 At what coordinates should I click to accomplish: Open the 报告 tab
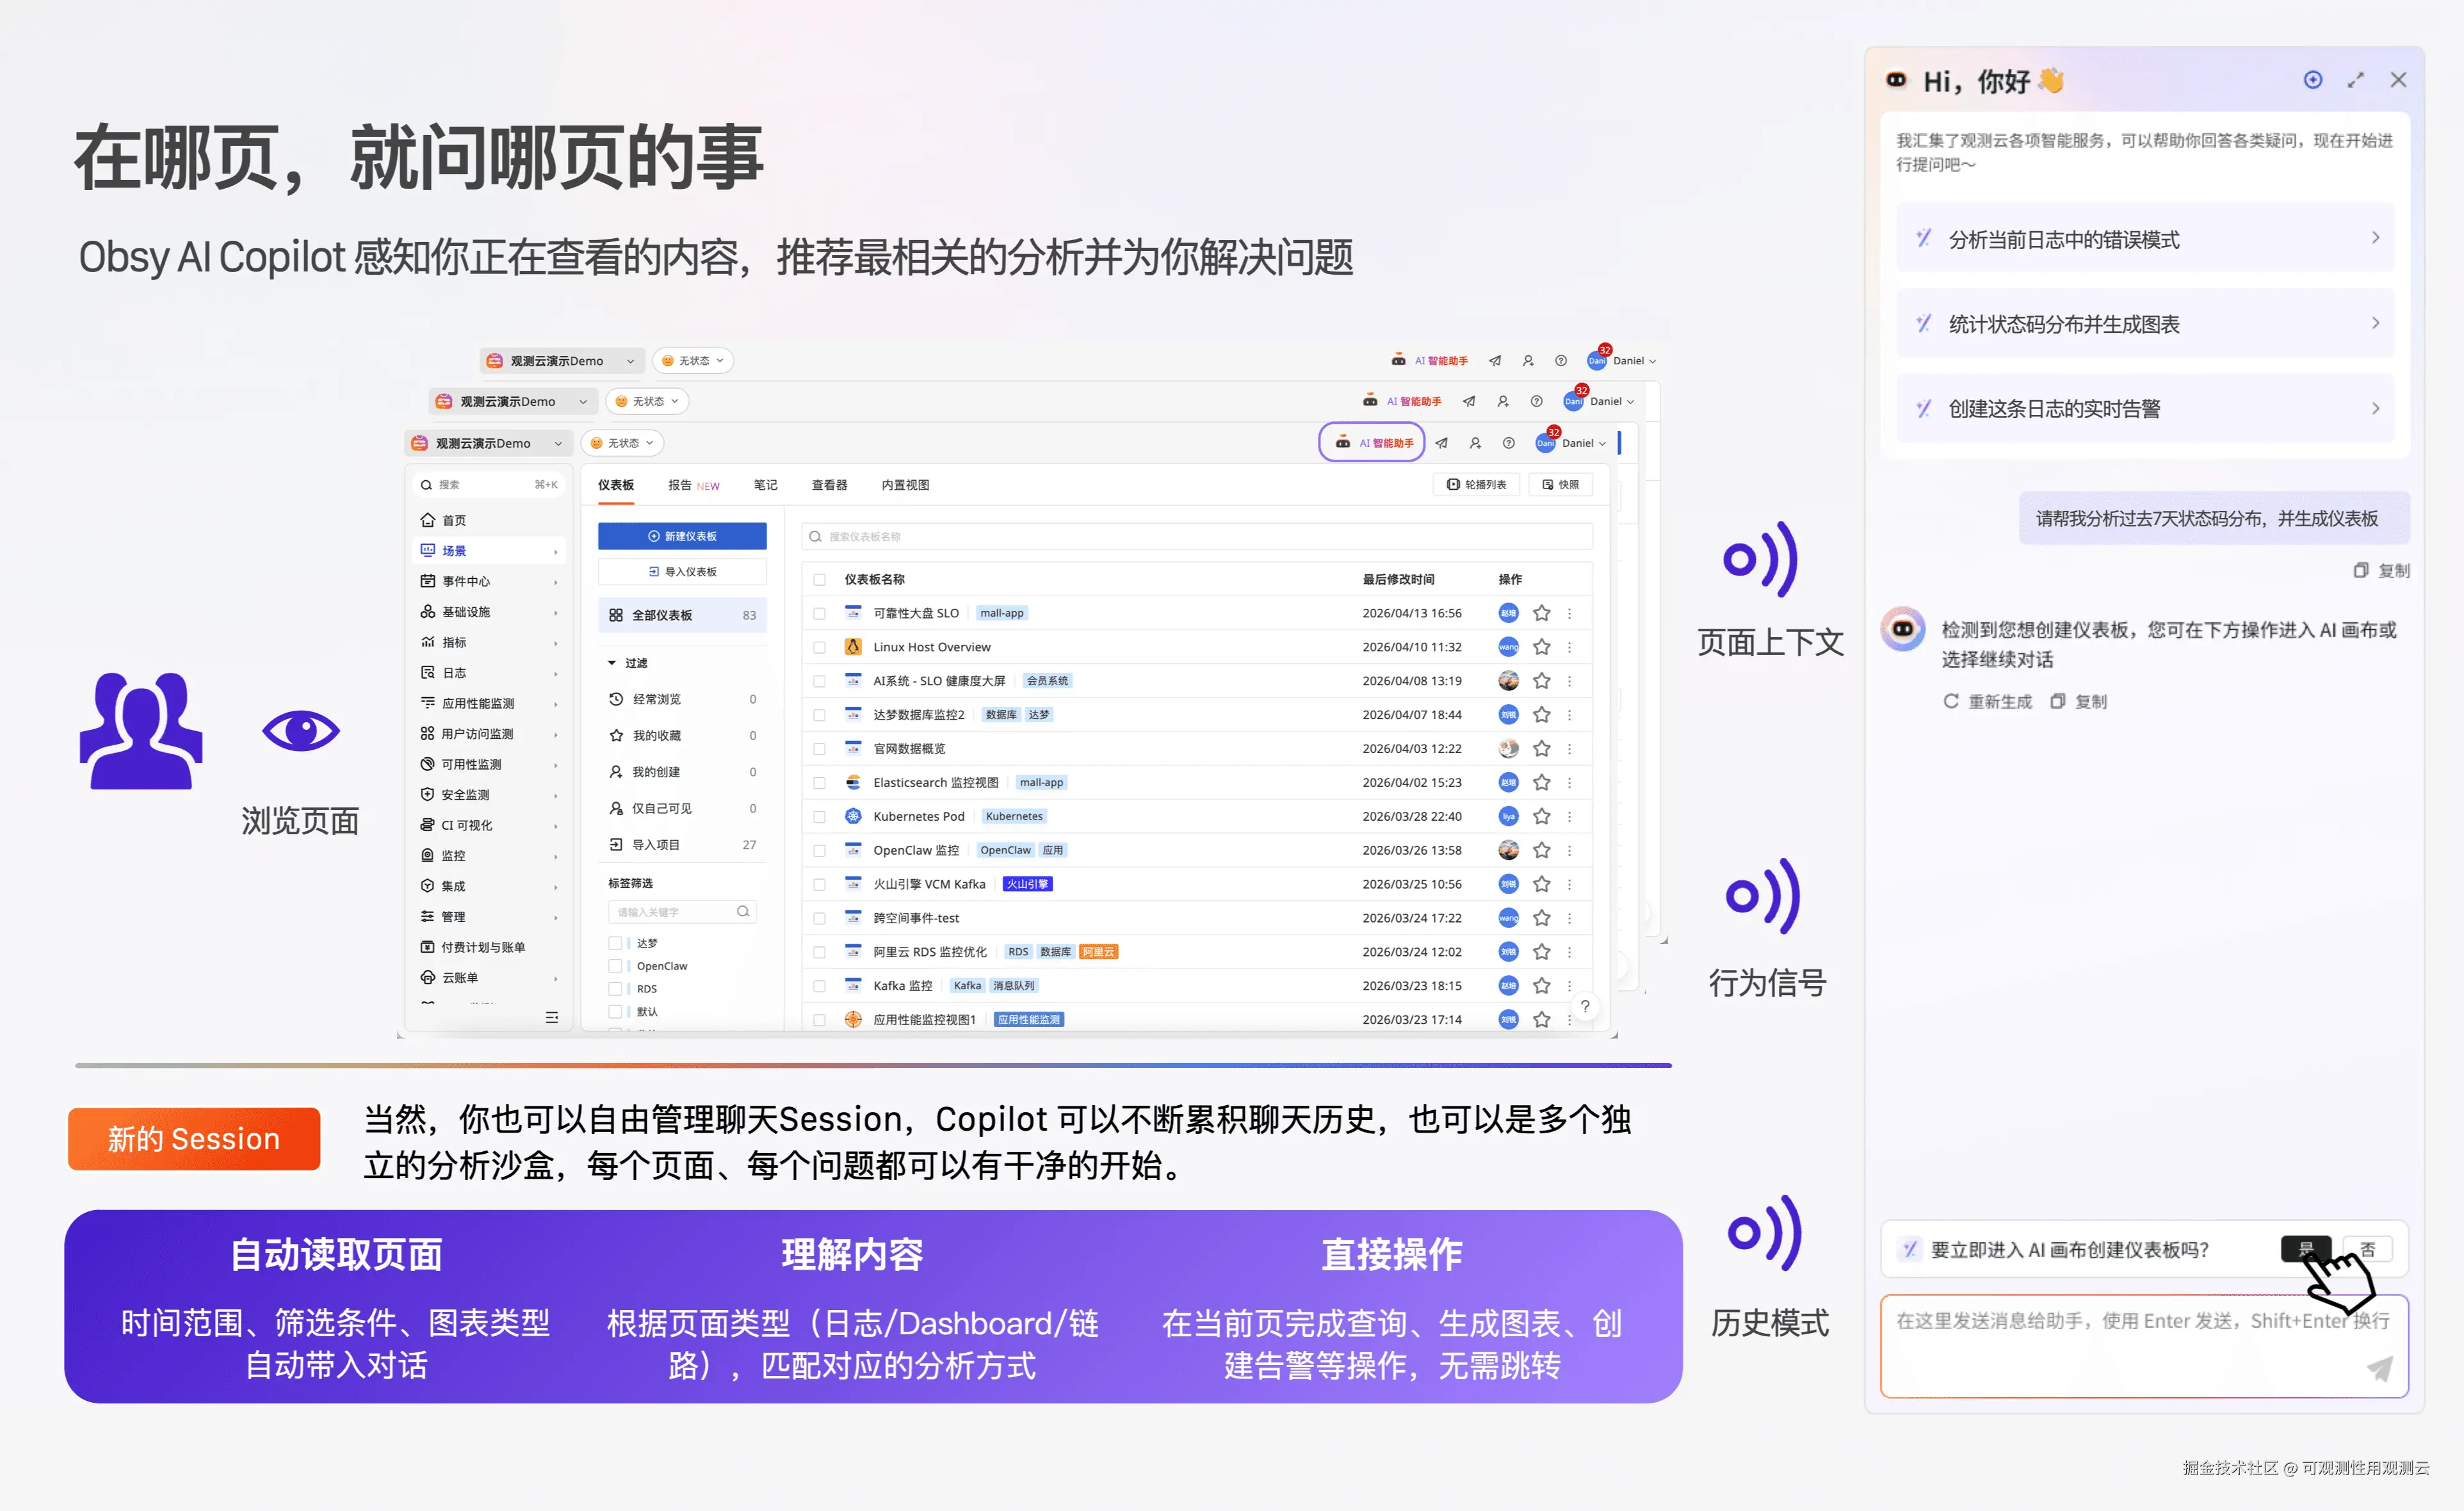point(680,485)
